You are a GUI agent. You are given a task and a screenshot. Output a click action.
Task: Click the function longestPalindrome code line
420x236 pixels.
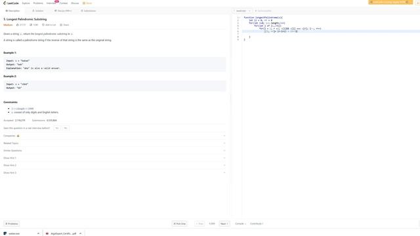pos(263,18)
